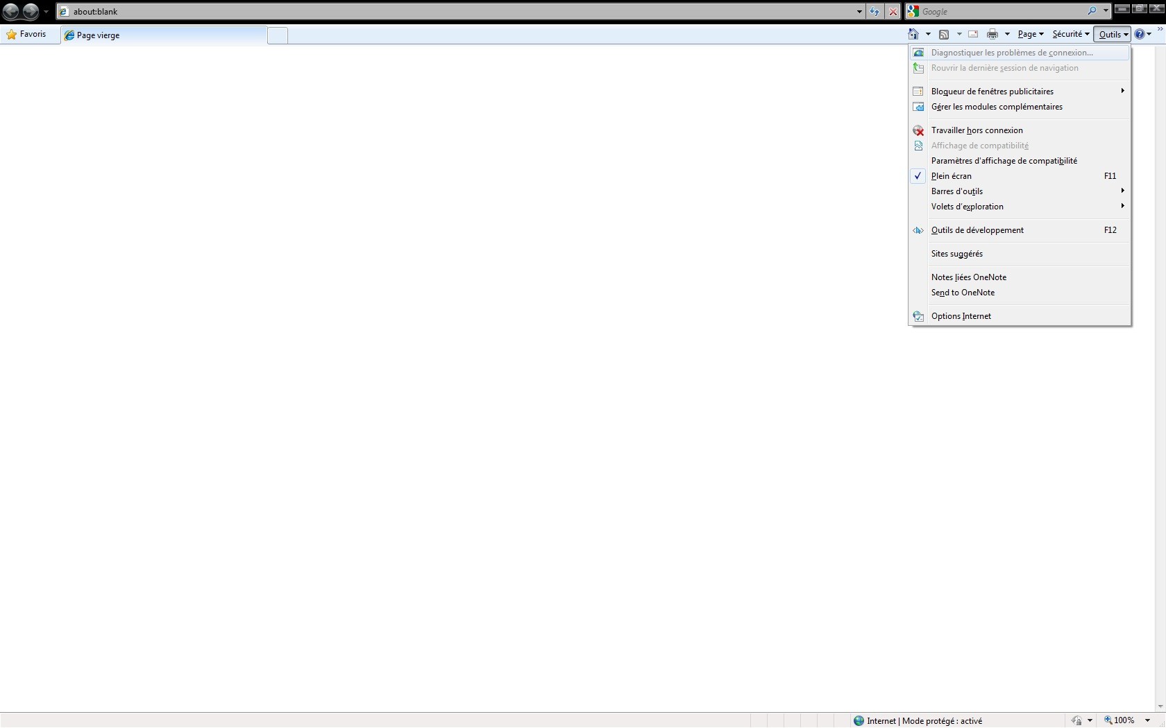Click the vertical scrollbar down arrow
The width and height of the screenshot is (1166, 728).
pyautogui.click(x=1160, y=707)
